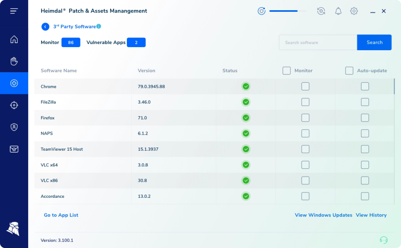Image resolution: width=401 pixels, height=248 pixels.
Task: Select FileZilla version 3.46.0 cell
Action: coord(174,102)
